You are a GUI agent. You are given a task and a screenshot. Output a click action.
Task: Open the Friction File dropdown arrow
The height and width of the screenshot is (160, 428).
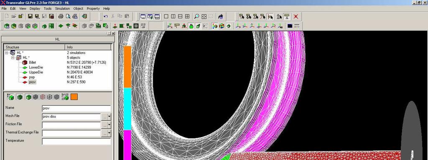tap(110, 125)
